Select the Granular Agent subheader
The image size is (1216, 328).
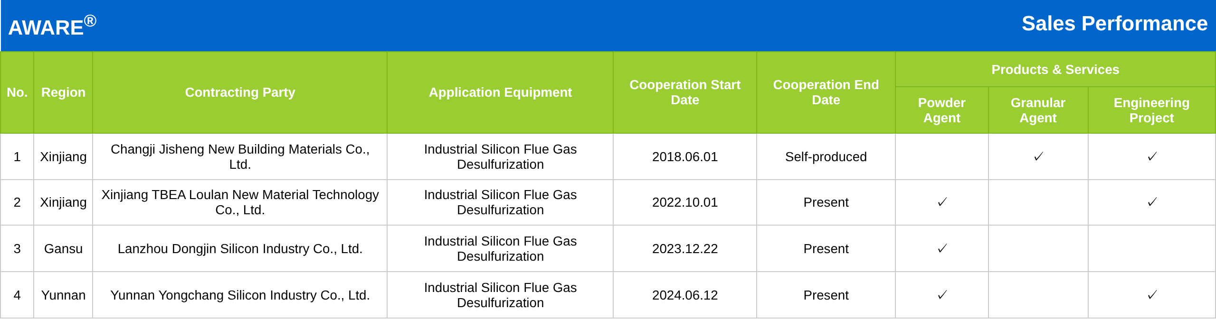coord(1038,110)
